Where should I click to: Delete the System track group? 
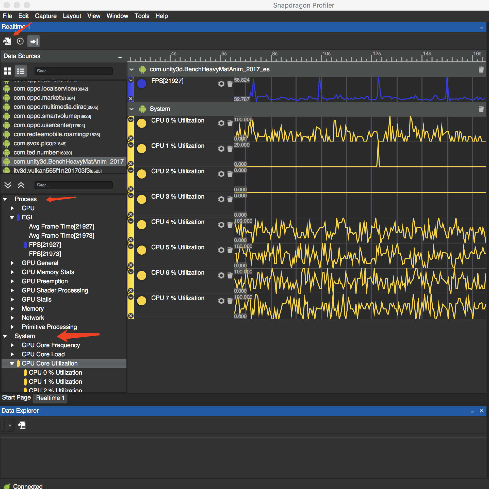tap(481, 109)
